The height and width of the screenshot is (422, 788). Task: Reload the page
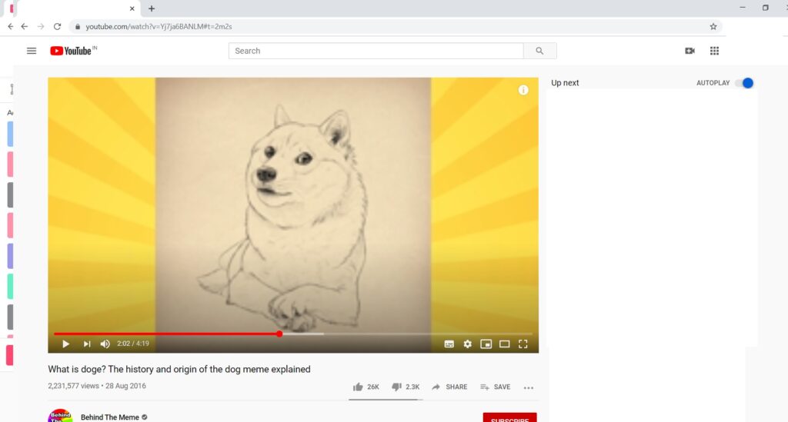57,27
